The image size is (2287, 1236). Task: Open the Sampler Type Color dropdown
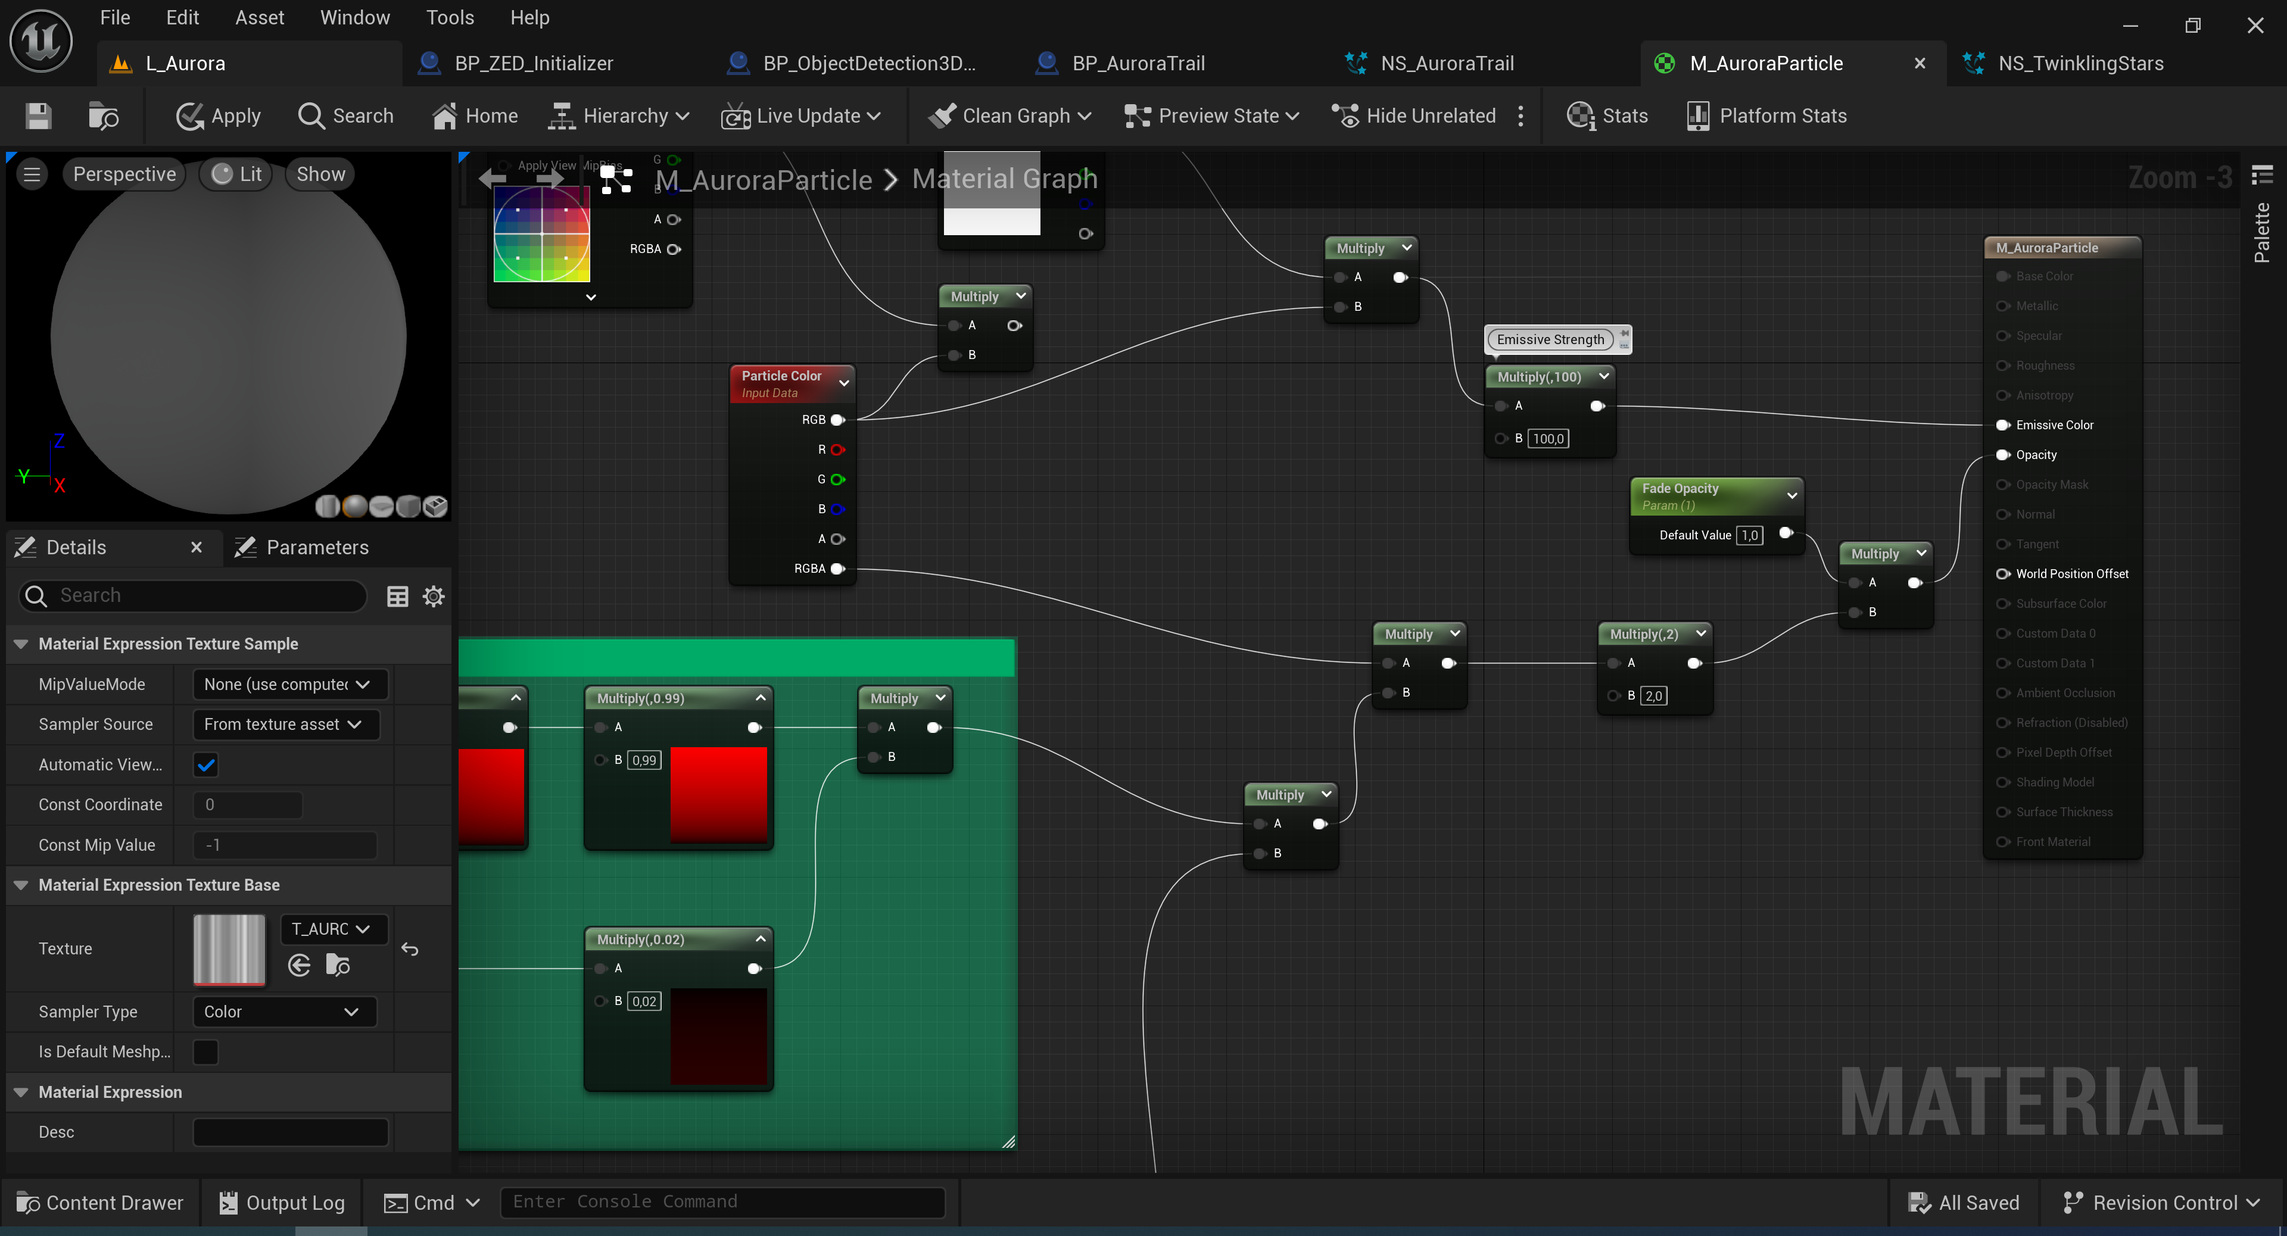pyautogui.click(x=284, y=1012)
